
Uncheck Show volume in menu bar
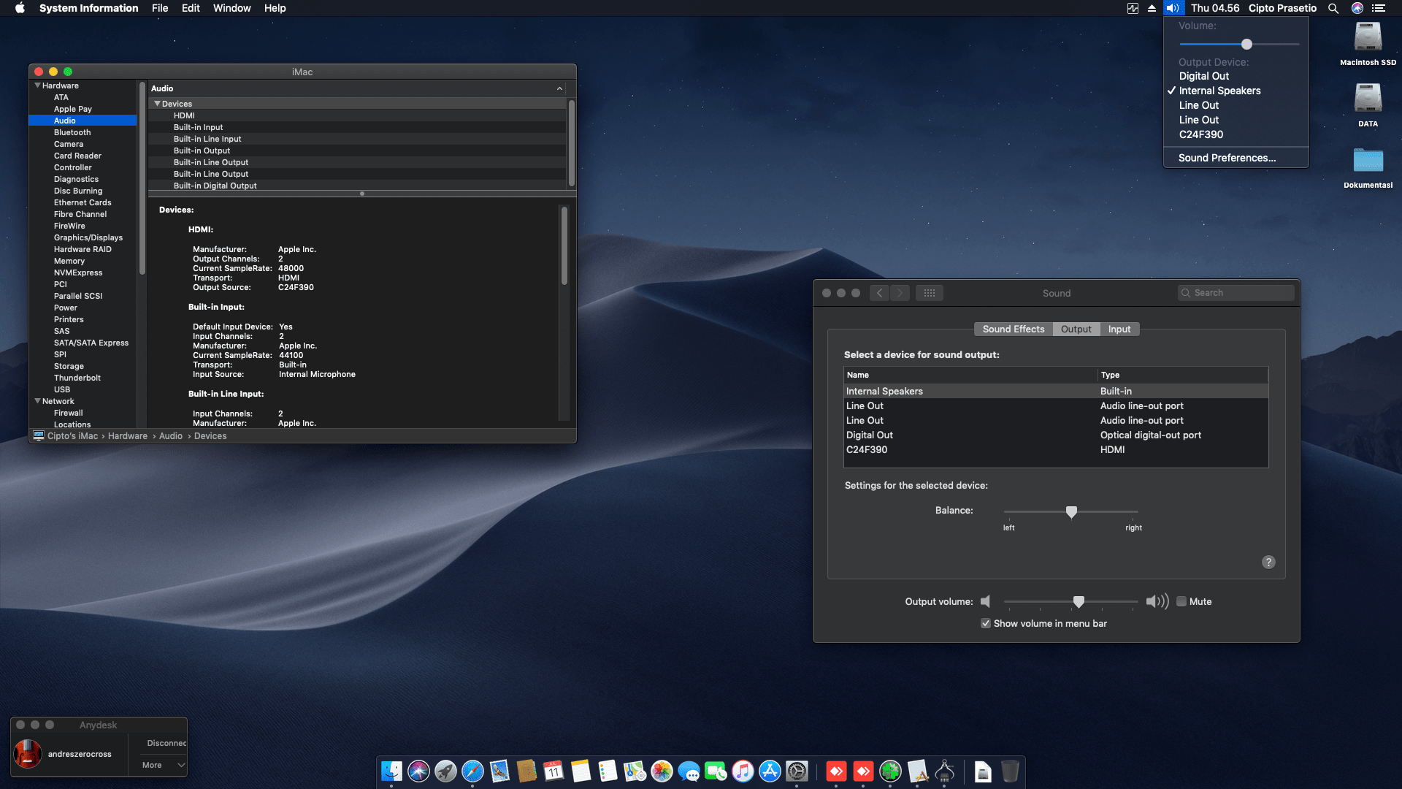pos(986,623)
